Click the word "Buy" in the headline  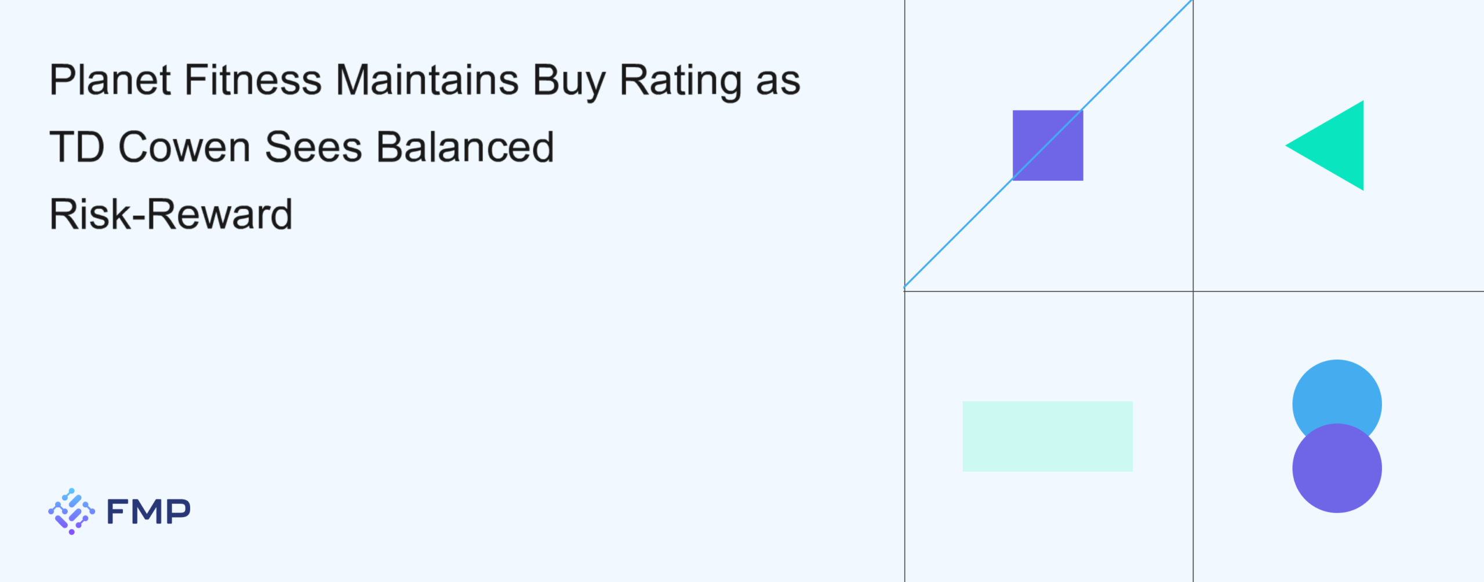click(569, 81)
